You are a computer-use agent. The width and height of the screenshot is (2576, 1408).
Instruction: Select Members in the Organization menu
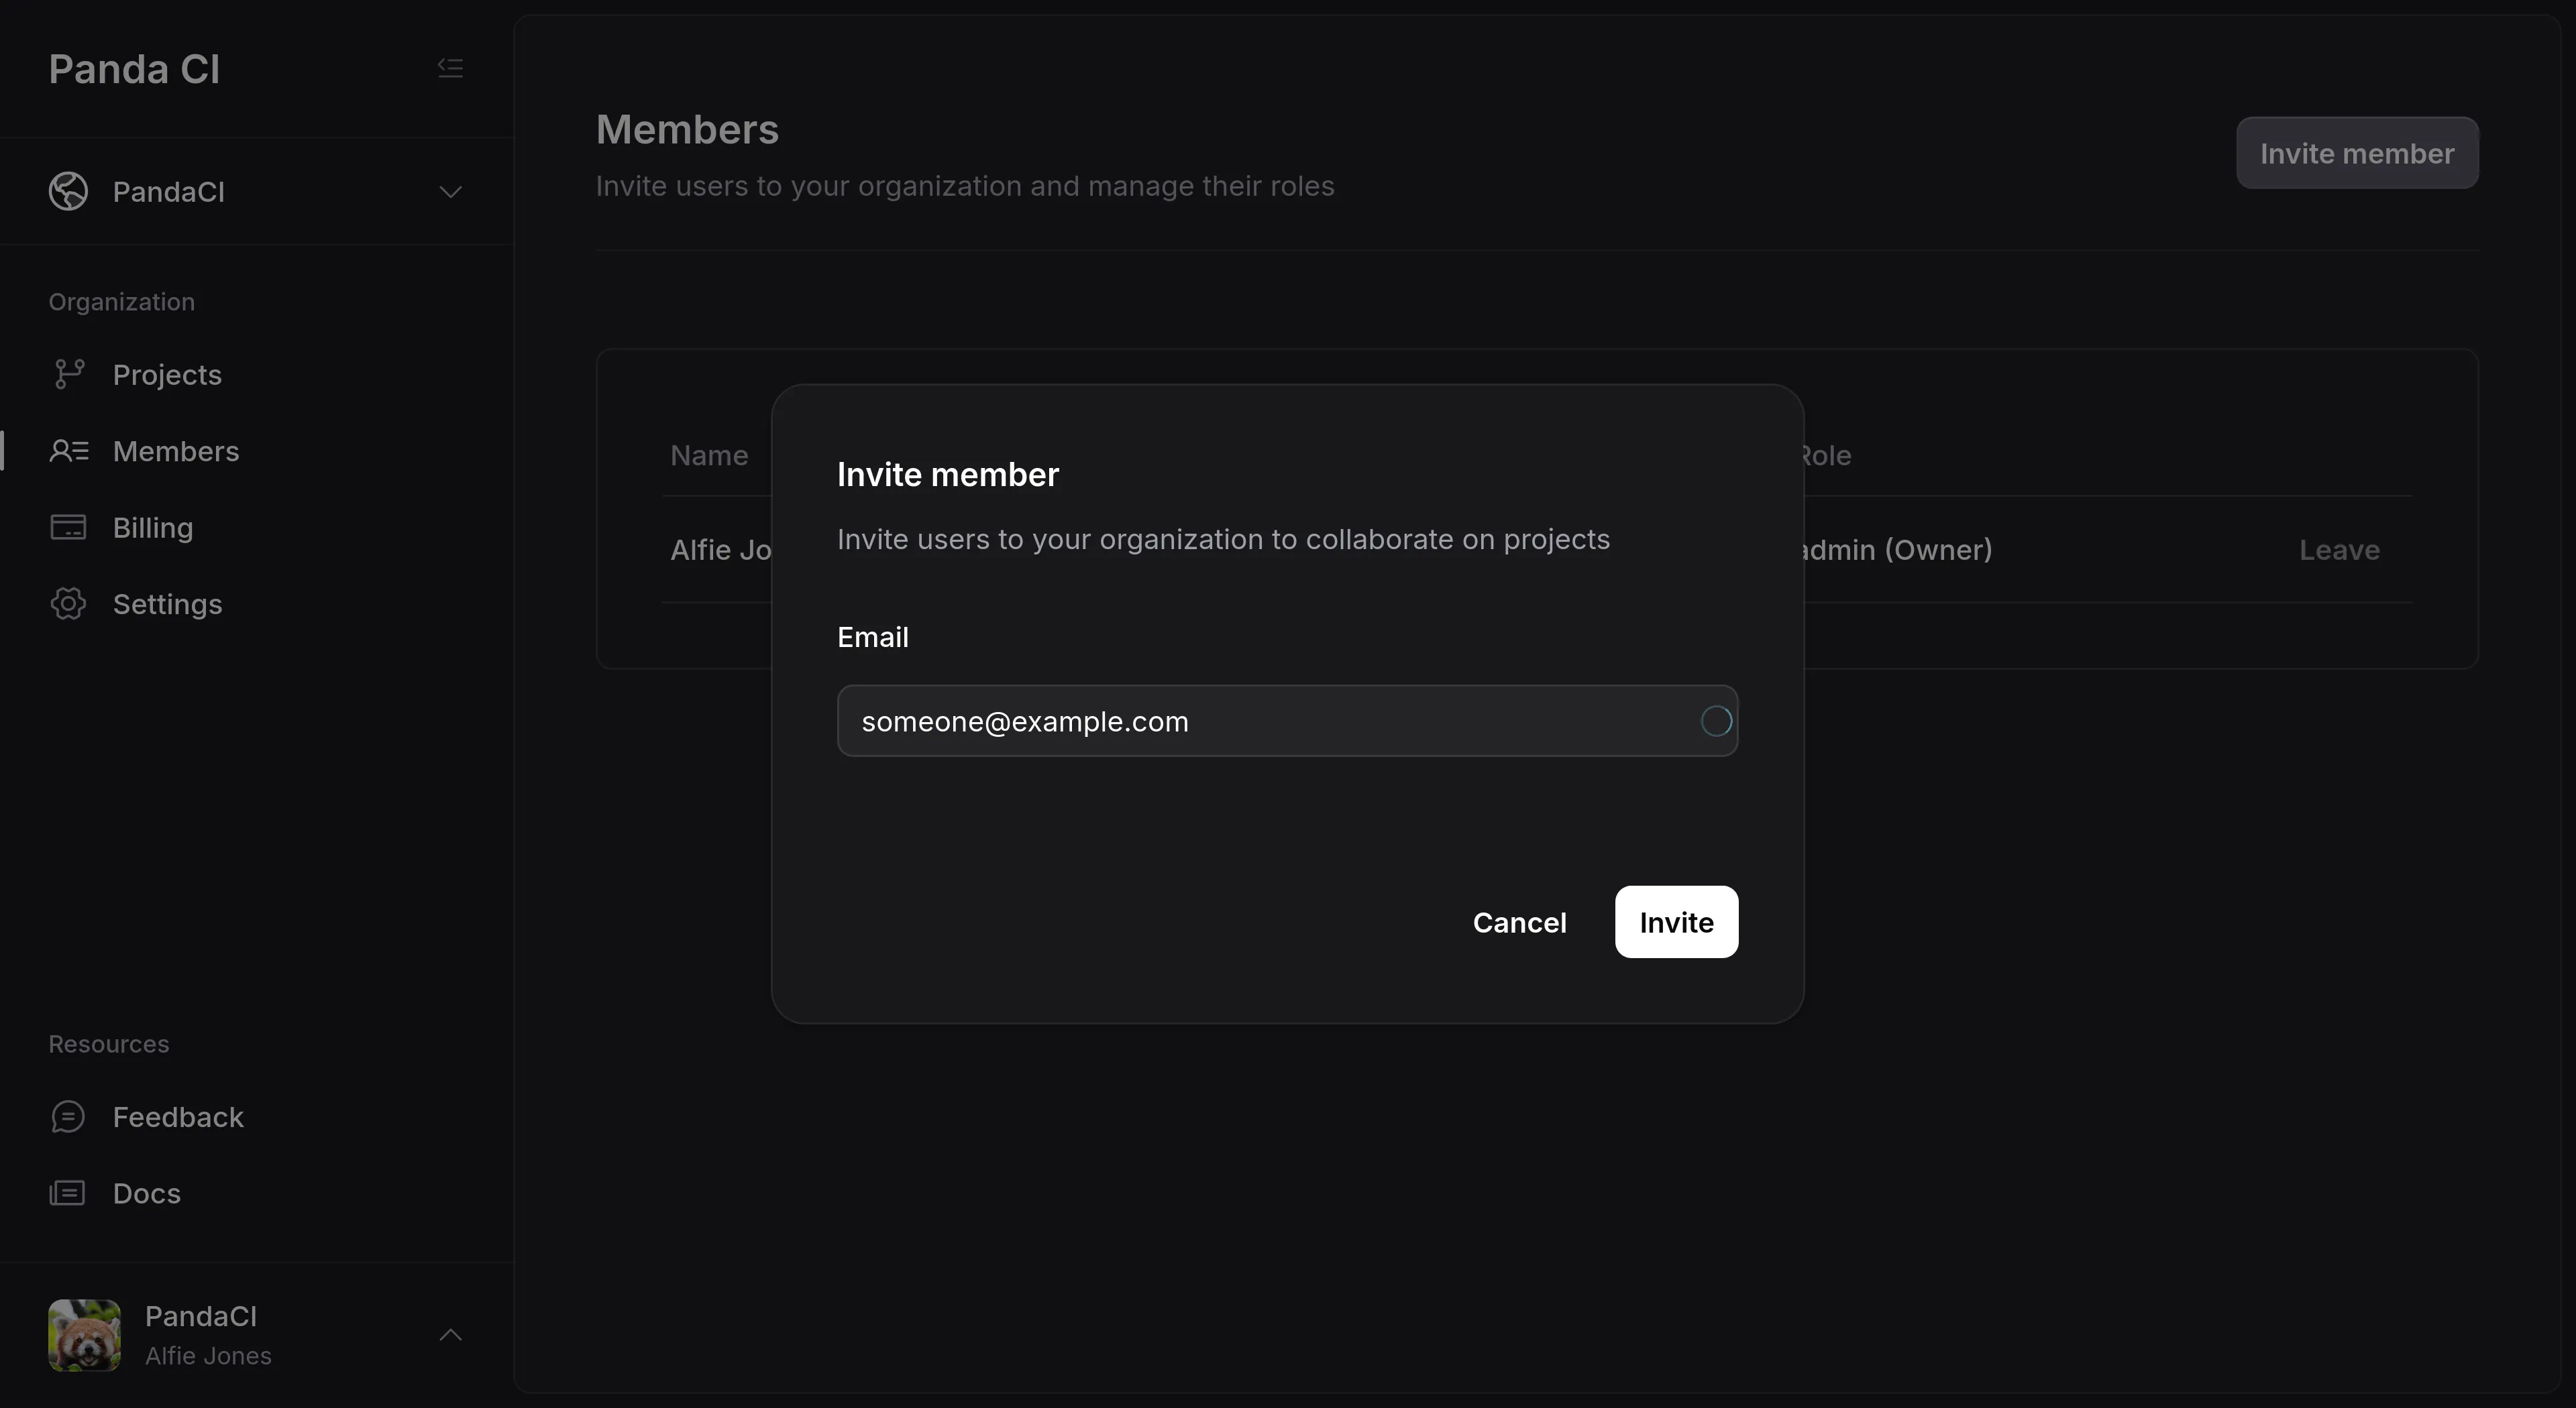point(177,451)
